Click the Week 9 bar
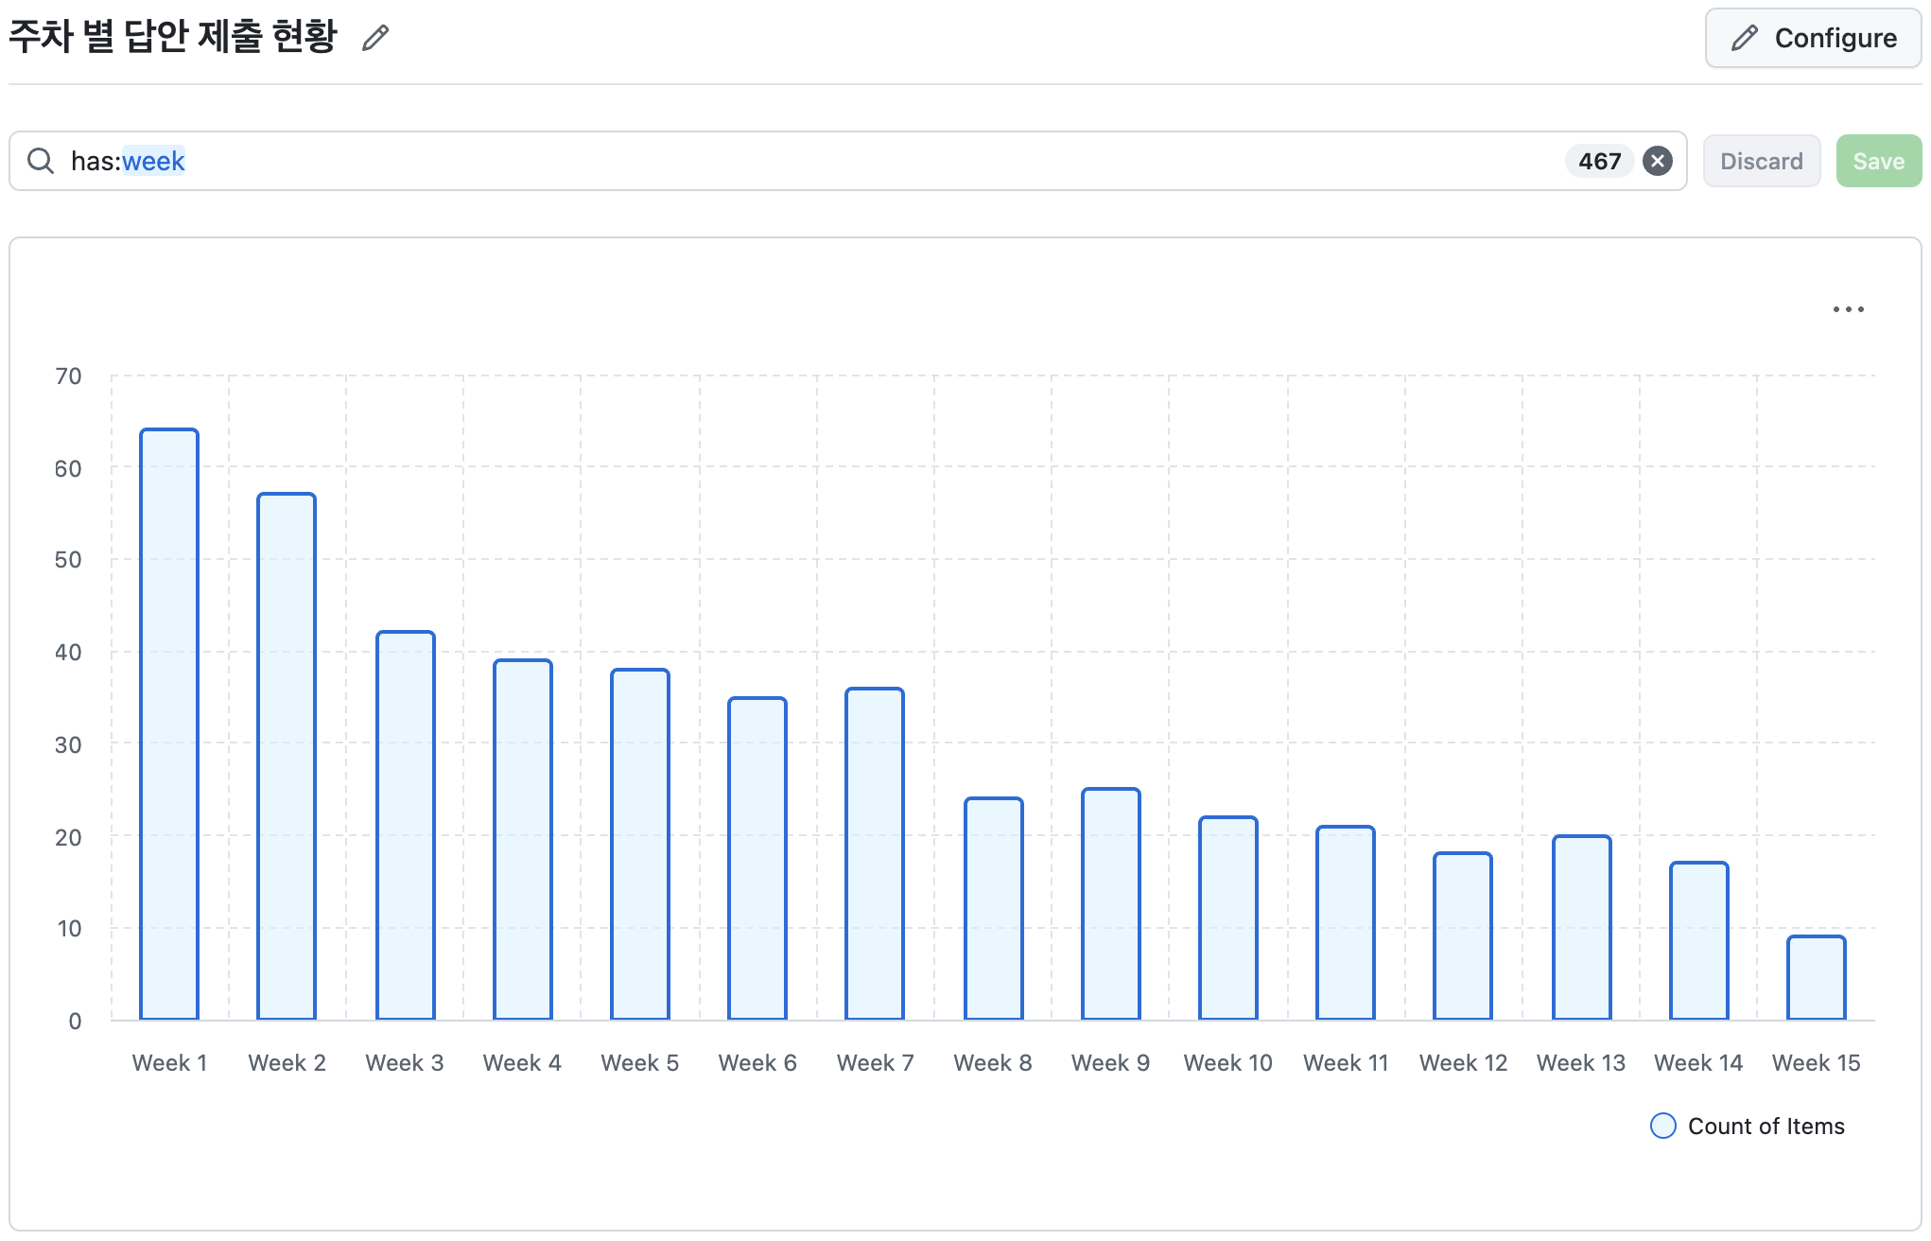 (1110, 903)
